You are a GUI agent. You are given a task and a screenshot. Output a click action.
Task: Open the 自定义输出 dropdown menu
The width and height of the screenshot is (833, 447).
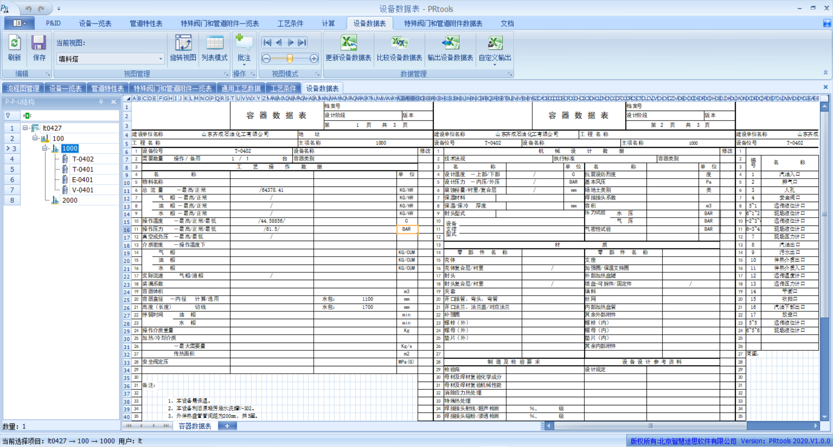pyautogui.click(x=495, y=64)
